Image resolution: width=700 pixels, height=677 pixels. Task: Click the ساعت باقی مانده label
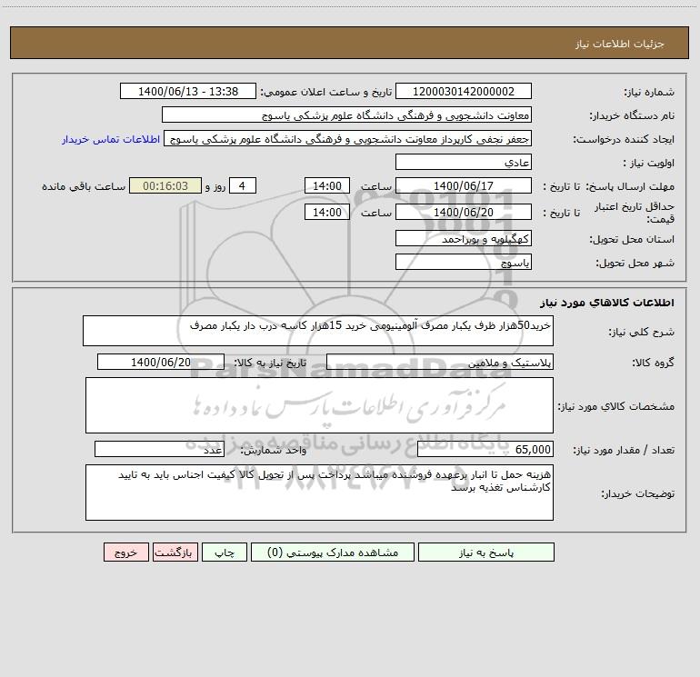(x=84, y=186)
